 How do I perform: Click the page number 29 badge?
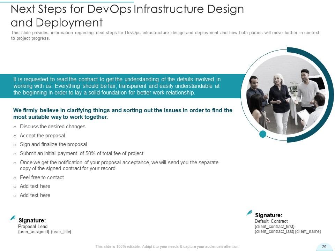pos(324,247)
